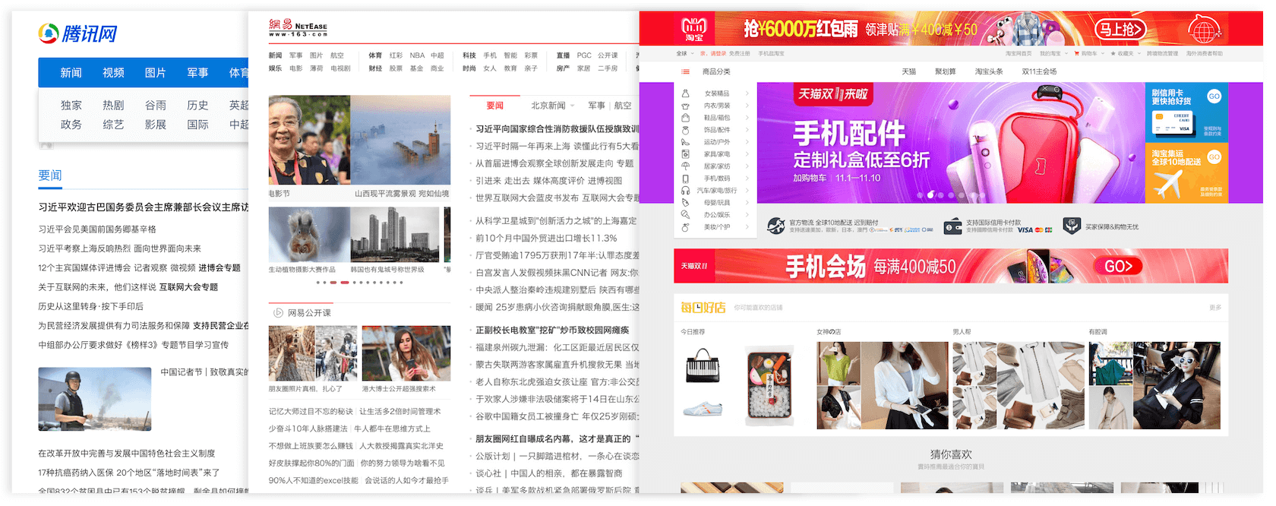Click the GO circle on 刷信用卡 card
The image size is (1276, 506).
(1214, 96)
